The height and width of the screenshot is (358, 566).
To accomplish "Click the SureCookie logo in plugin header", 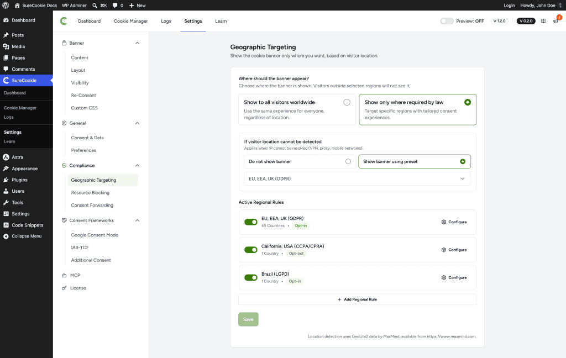I will tap(64, 21).
